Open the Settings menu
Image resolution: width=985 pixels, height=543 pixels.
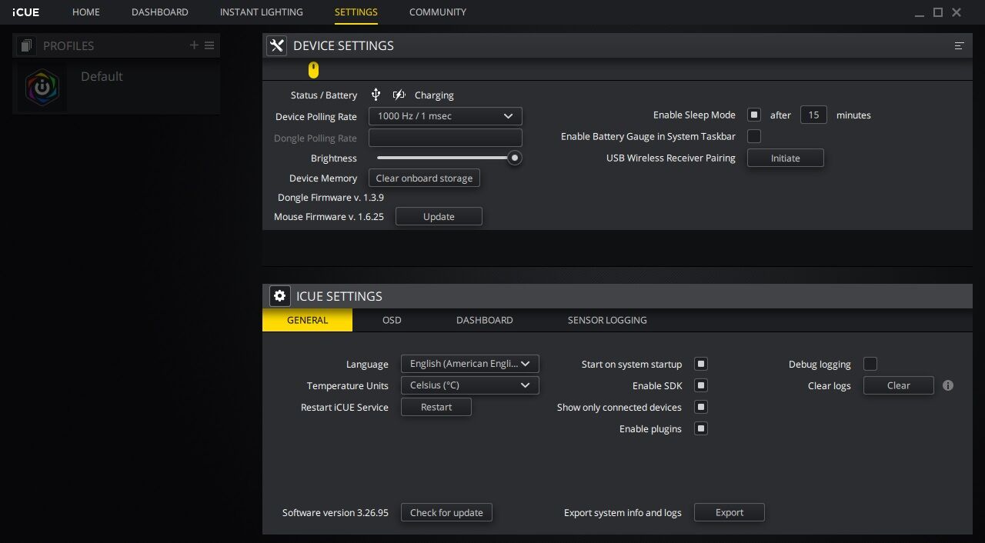pyautogui.click(x=356, y=12)
